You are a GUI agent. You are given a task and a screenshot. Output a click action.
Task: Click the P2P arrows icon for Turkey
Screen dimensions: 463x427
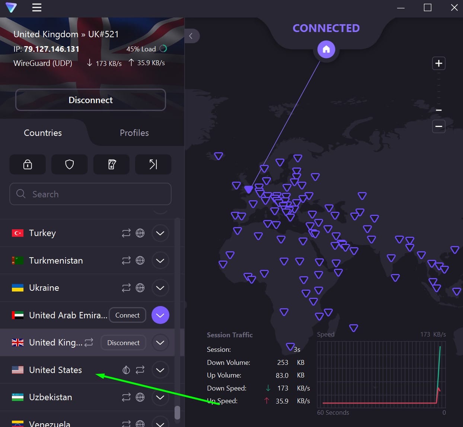126,233
